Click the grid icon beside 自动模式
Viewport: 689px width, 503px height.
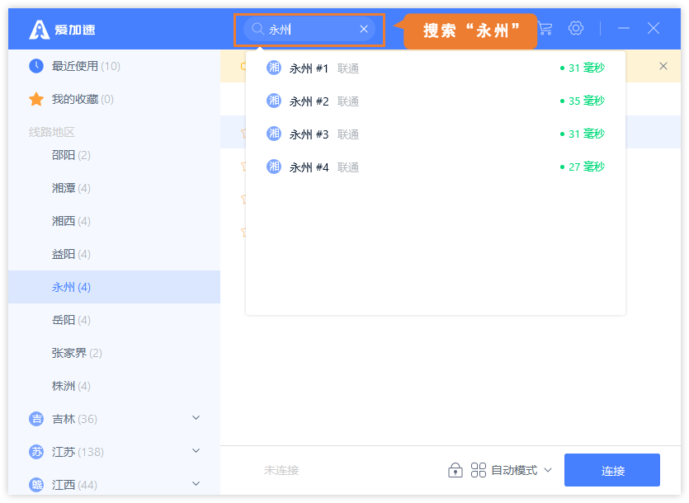tap(478, 470)
